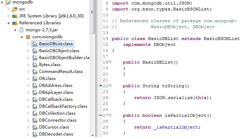Click the DB.class file icon
This screenshot has width=241, height=139.
tap(35, 79)
